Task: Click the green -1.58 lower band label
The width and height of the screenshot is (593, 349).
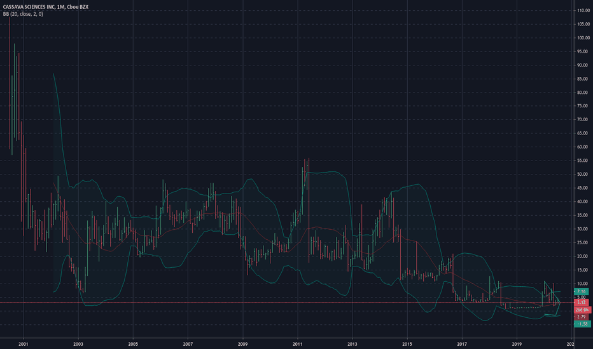Action: click(582, 324)
